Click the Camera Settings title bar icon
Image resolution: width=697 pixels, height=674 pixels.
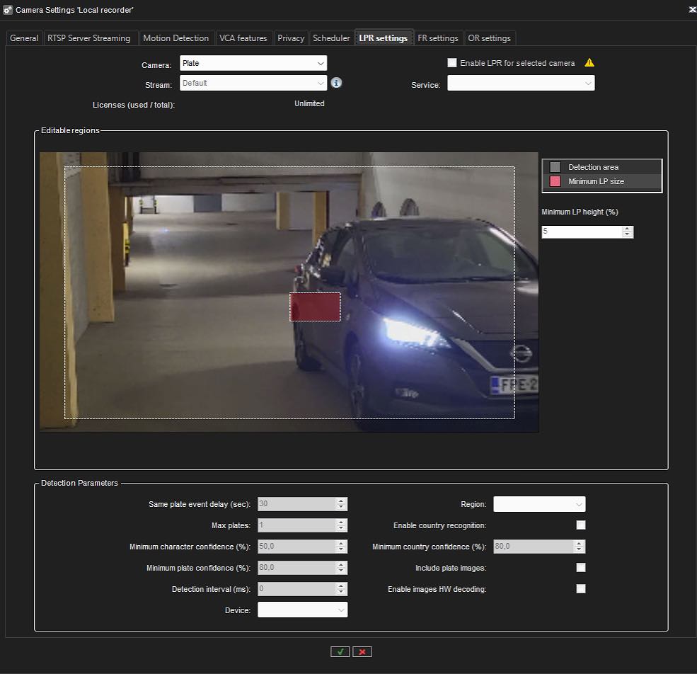tap(8, 10)
